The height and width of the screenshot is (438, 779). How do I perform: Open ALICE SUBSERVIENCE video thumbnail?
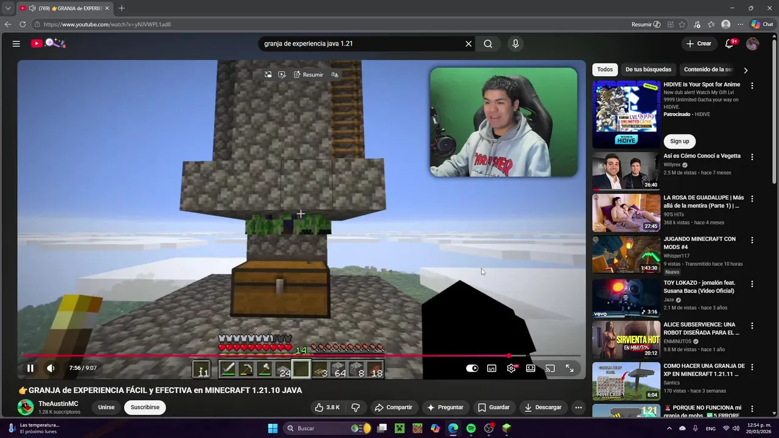[x=626, y=339]
